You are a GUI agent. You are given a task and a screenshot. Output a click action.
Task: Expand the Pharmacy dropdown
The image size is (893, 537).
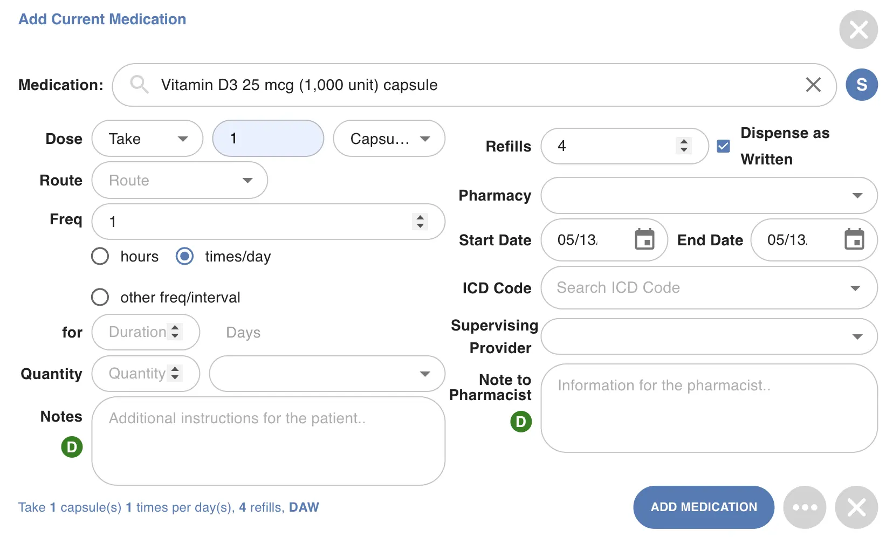tap(709, 195)
